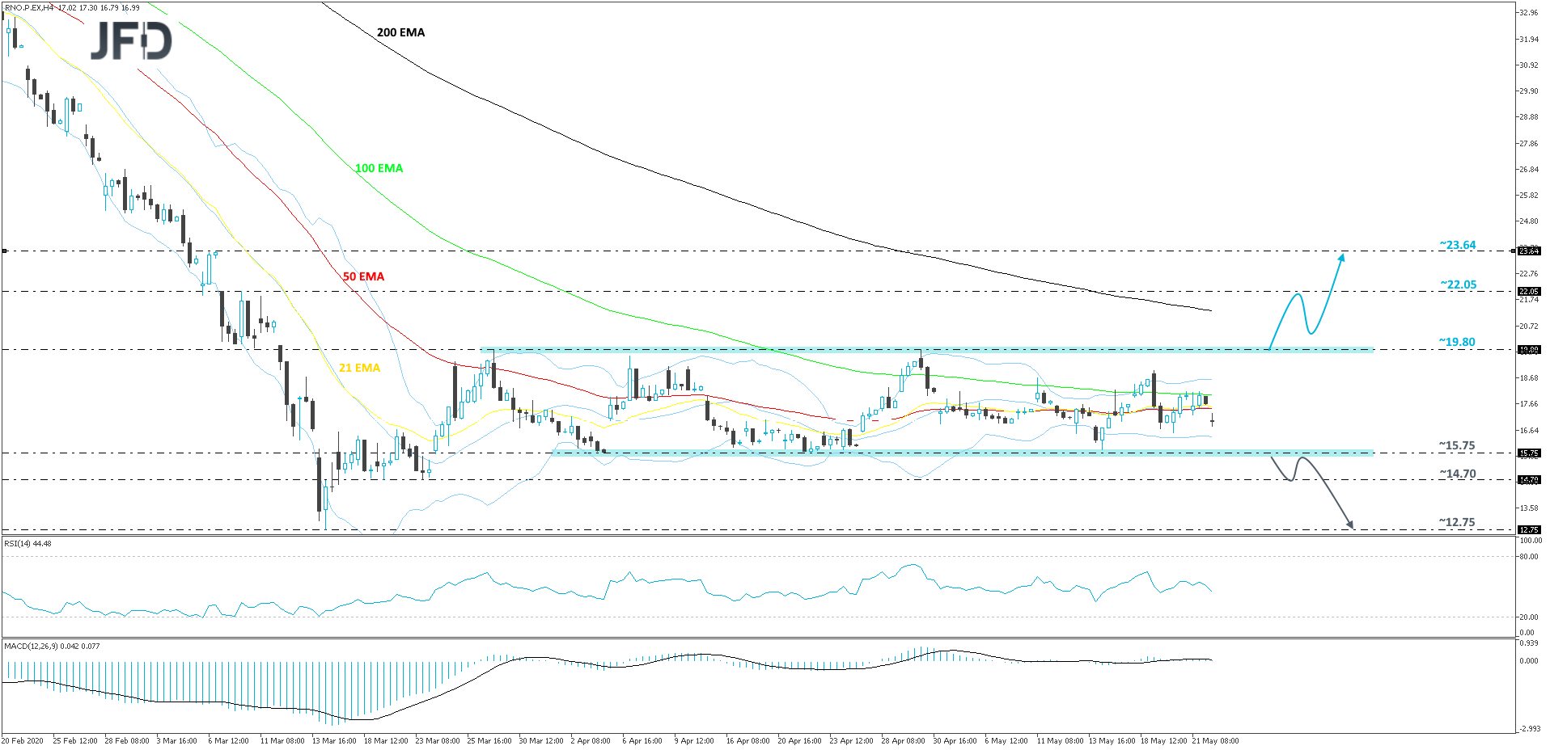
Task: Click the JFD logo on the chart
Action: (x=131, y=40)
